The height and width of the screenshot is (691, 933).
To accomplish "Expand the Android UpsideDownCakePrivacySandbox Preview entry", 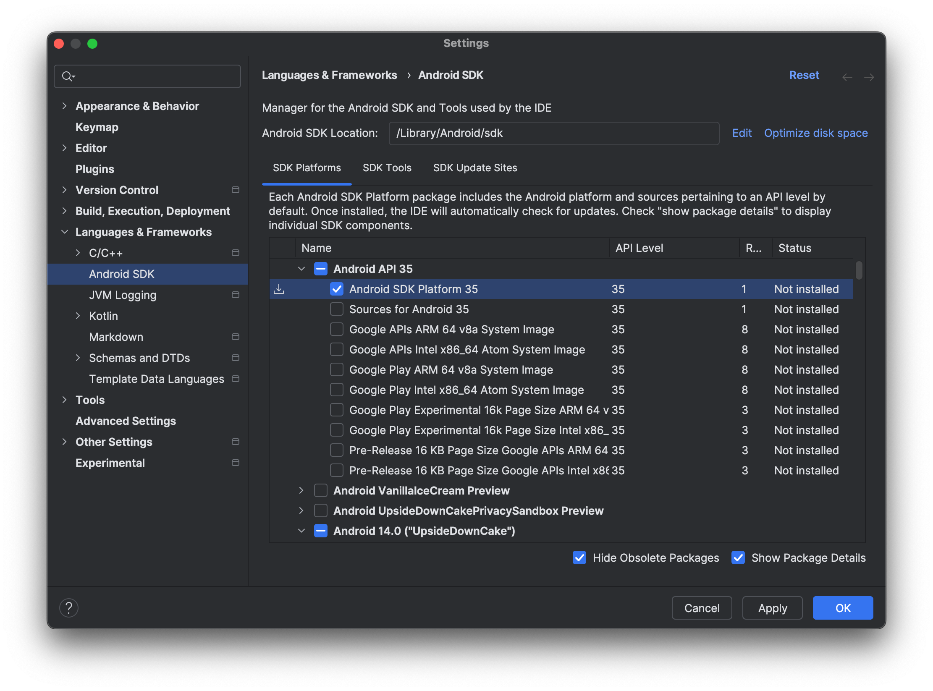I will pos(301,510).
